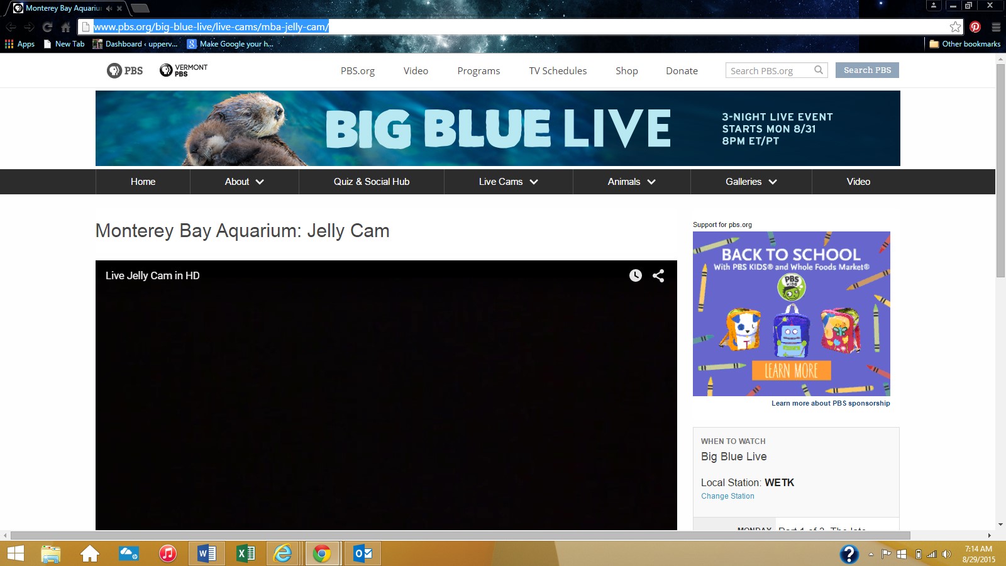Go to Quiz & Social Hub

point(371,182)
